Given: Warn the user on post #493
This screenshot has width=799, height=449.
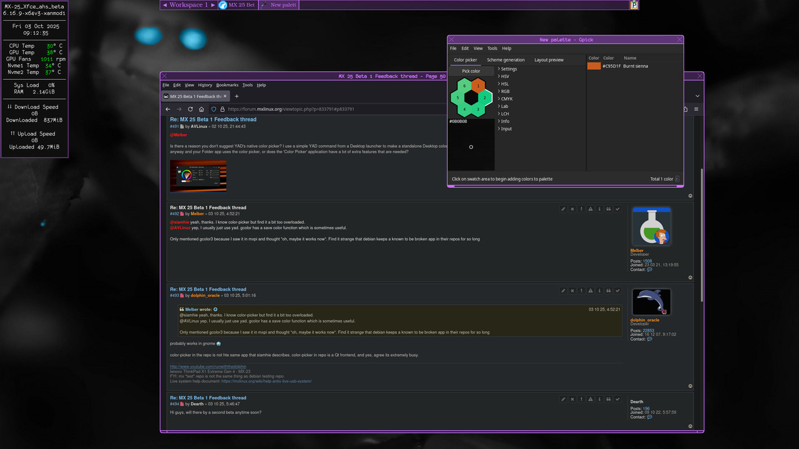Looking at the screenshot, I should pos(591,291).
